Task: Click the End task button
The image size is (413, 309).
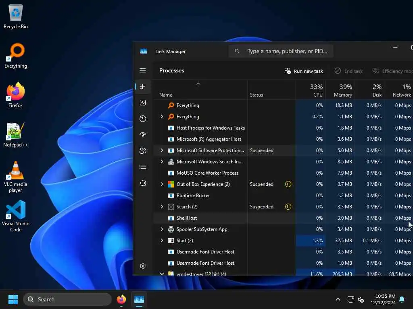Action: (348, 71)
